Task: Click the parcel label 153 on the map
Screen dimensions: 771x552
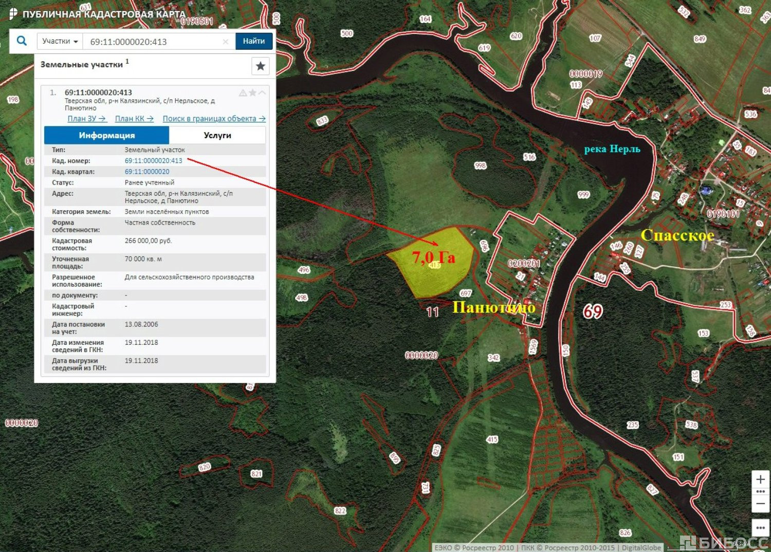Action: coord(703,333)
